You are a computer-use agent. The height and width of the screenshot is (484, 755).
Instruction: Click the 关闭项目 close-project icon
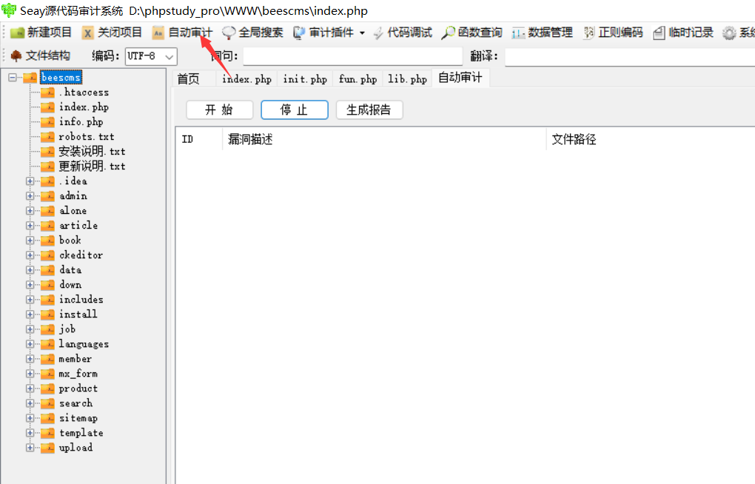[89, 32]
